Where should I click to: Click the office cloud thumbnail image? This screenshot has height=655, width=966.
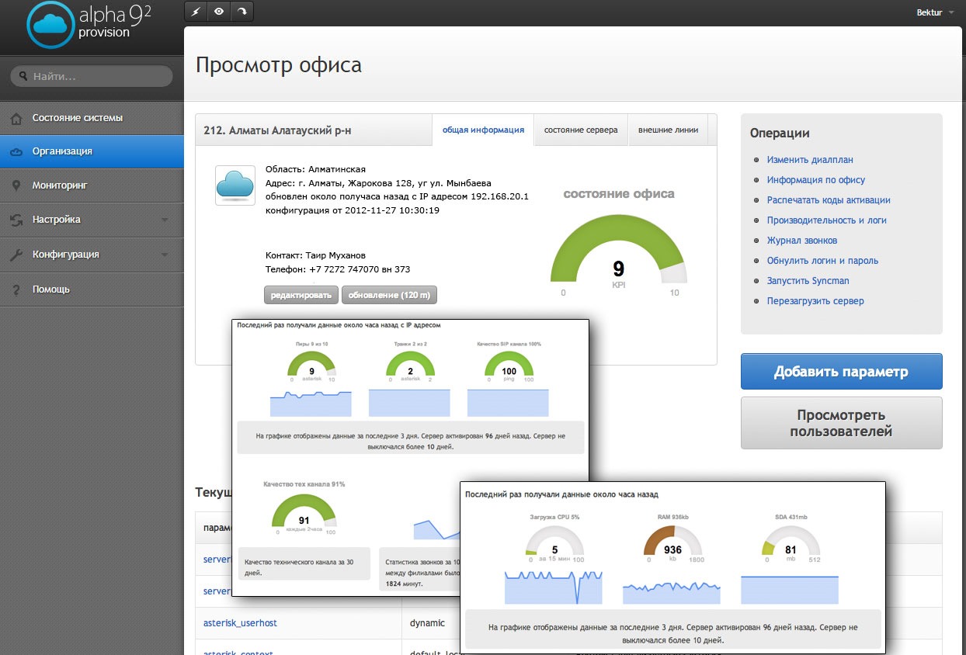[x=235, y=185]
